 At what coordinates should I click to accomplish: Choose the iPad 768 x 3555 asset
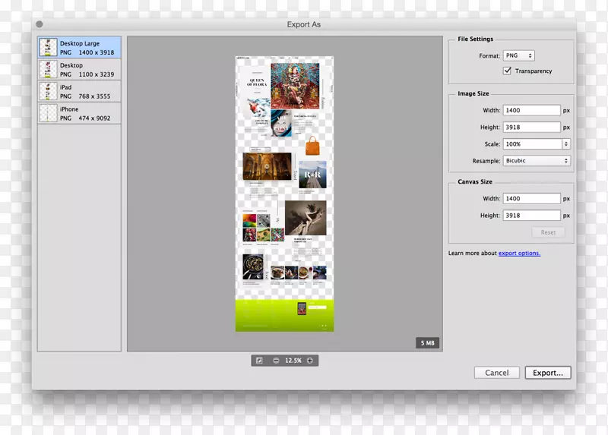click(79, 91)
